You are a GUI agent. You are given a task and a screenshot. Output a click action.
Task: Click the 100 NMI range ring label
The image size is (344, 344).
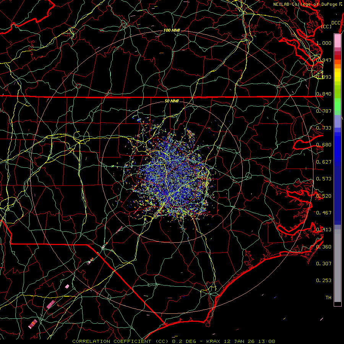tap(172, 30)
